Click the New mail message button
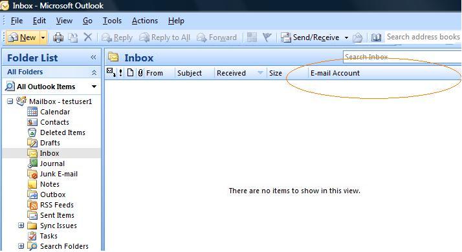Image resolution: width=462 pixels, height=252 pixels. pyautogui.click(x=22, y=37)
